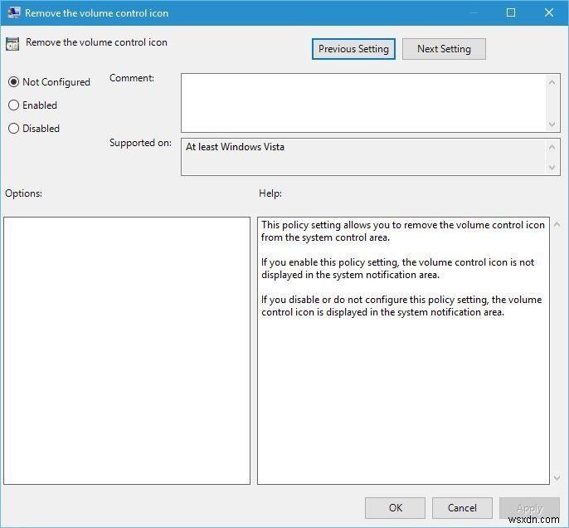Click 'At least Windows Vista' text
This screenshot has height=528, width=569.
coord(236,147)
